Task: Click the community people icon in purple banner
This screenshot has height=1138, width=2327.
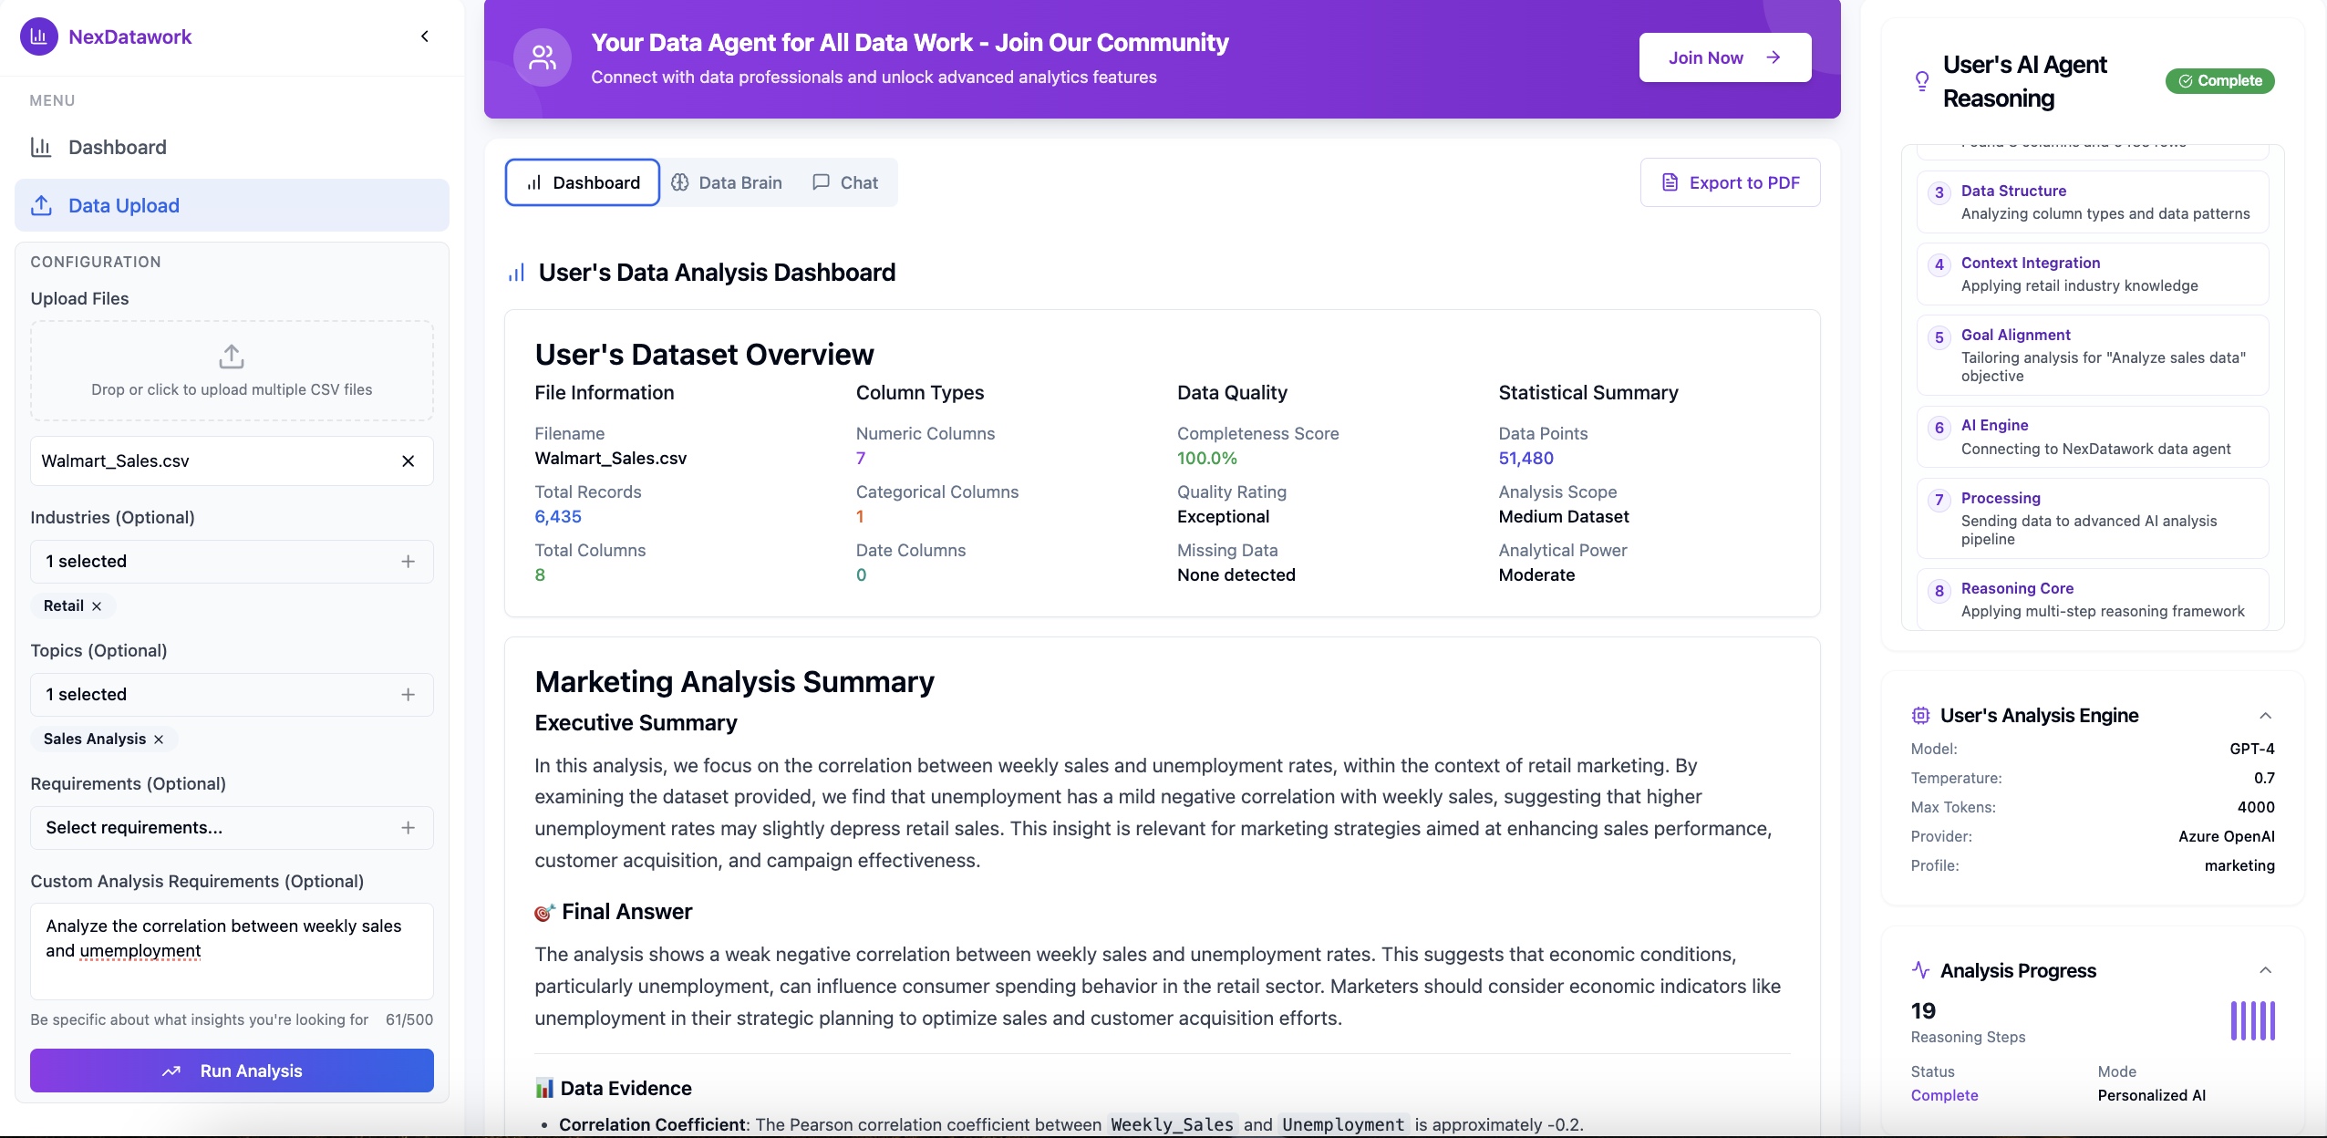Action: pos(542,57)
